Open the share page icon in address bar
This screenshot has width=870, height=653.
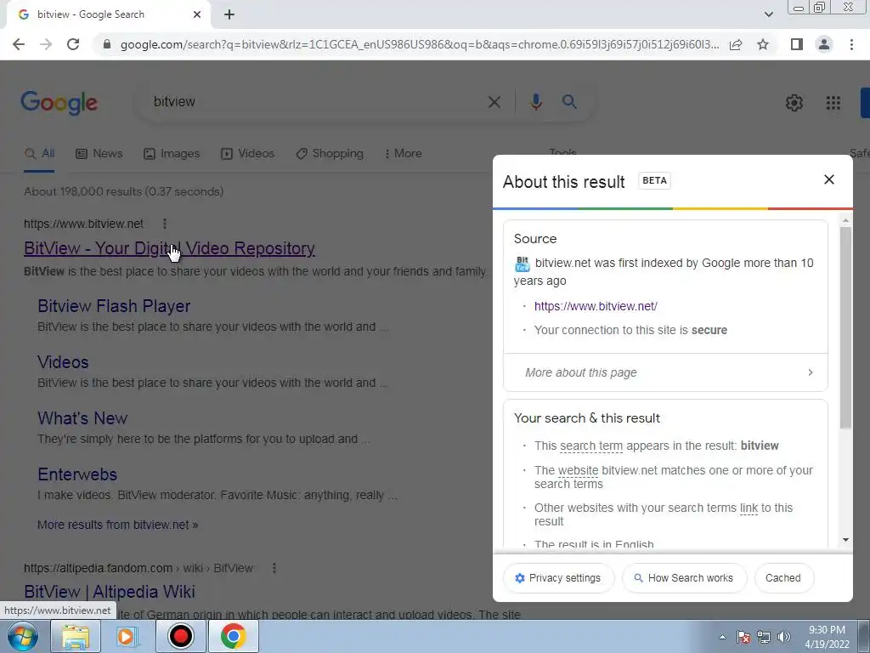point(736,44)
